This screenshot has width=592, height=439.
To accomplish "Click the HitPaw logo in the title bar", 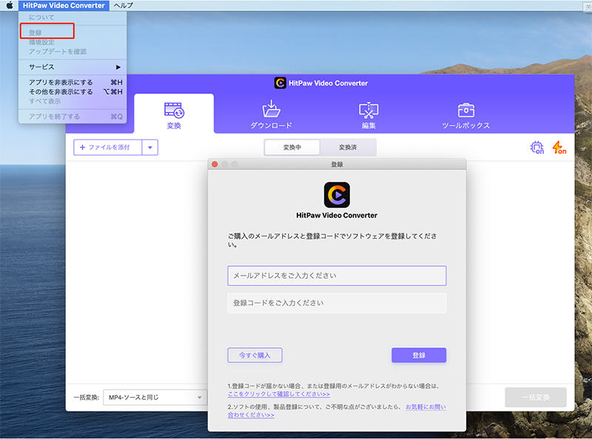I will [x=280, y=83].
